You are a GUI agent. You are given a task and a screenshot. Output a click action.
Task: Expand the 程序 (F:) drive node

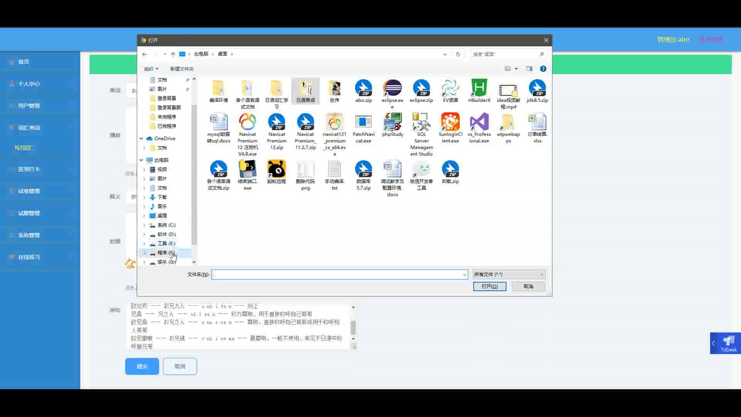[x=144, y=253]
